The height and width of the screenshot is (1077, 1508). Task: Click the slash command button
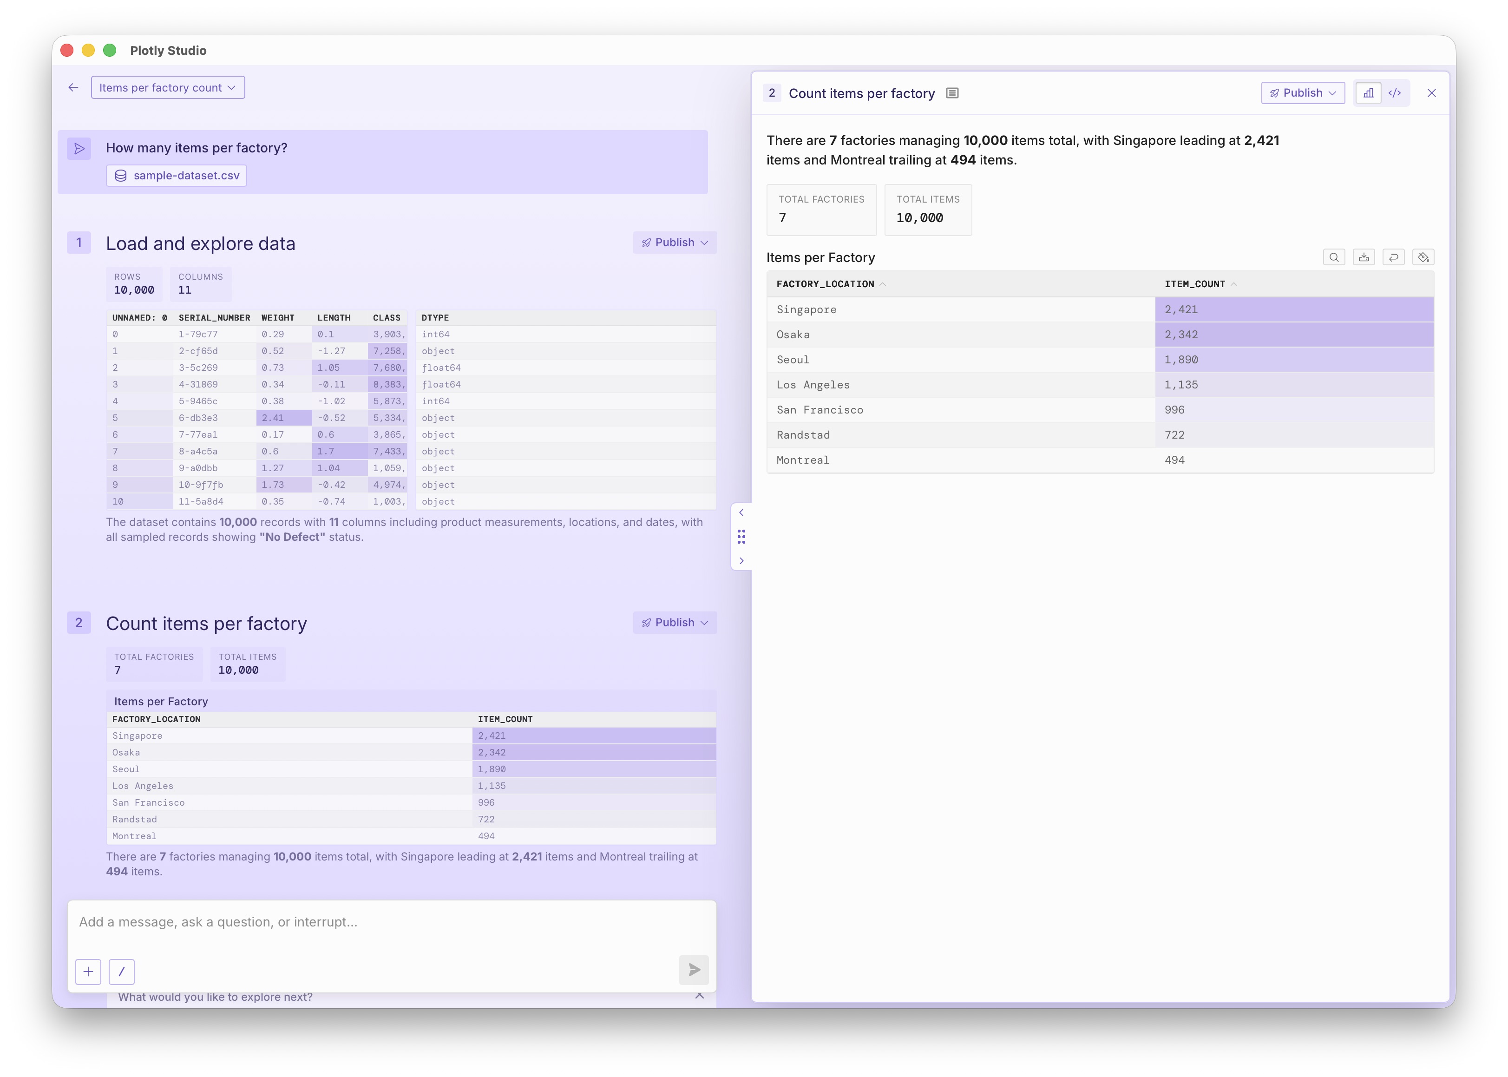[x=121, y=972]
